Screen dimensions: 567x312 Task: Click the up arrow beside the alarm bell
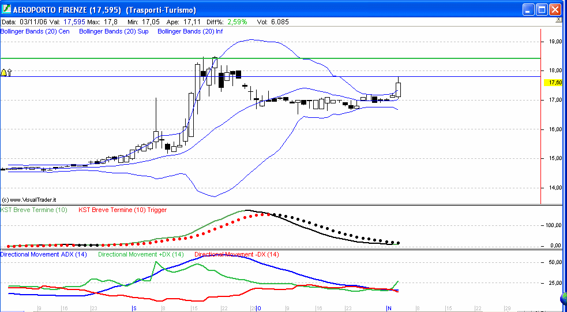pyautogui.click(x=9, y=73)
